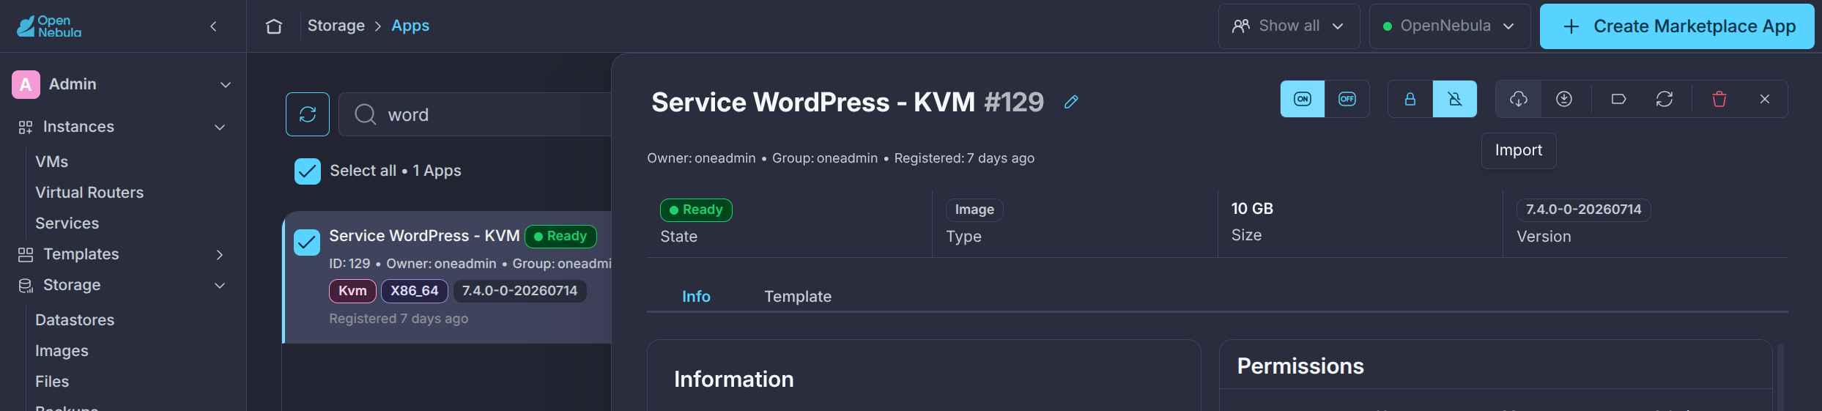Click Create Marketplace App button

1677,26
